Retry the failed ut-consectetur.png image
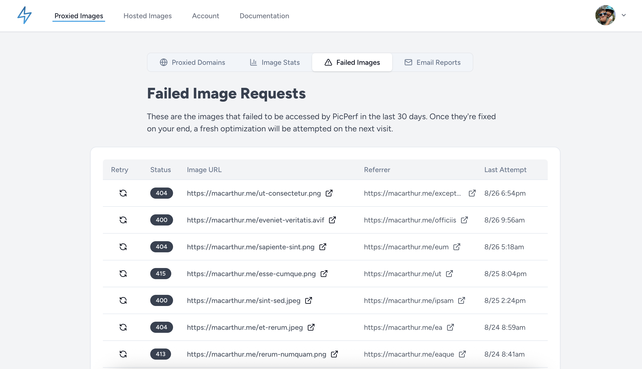The height and width of the screenshot is (369, 642). point(123,193)
